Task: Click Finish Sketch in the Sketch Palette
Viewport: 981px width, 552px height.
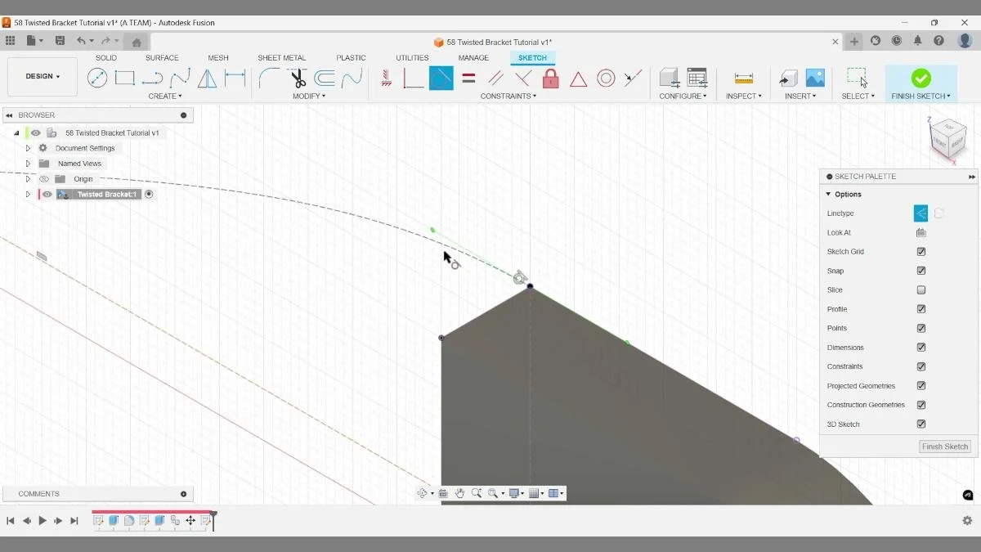Action: coord(944,447)
